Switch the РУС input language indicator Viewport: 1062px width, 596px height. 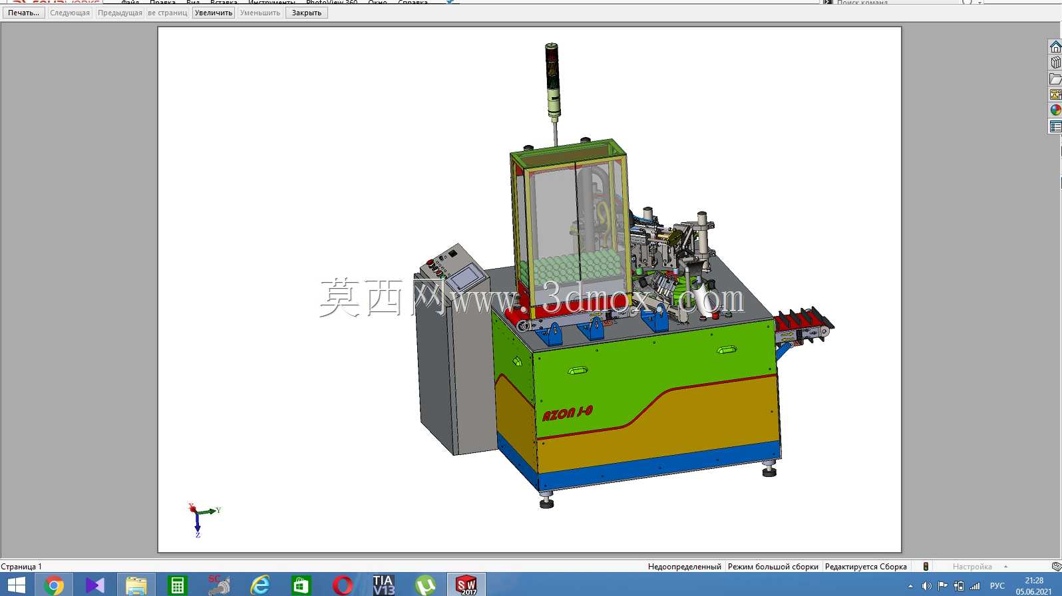point(997,586)
